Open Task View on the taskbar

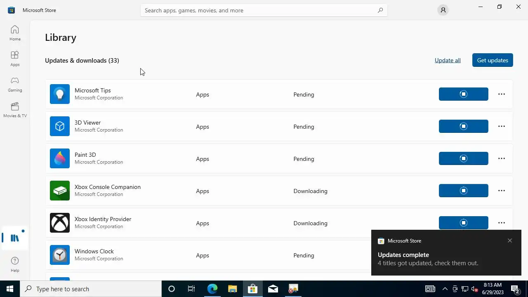(x=191, y=289)
